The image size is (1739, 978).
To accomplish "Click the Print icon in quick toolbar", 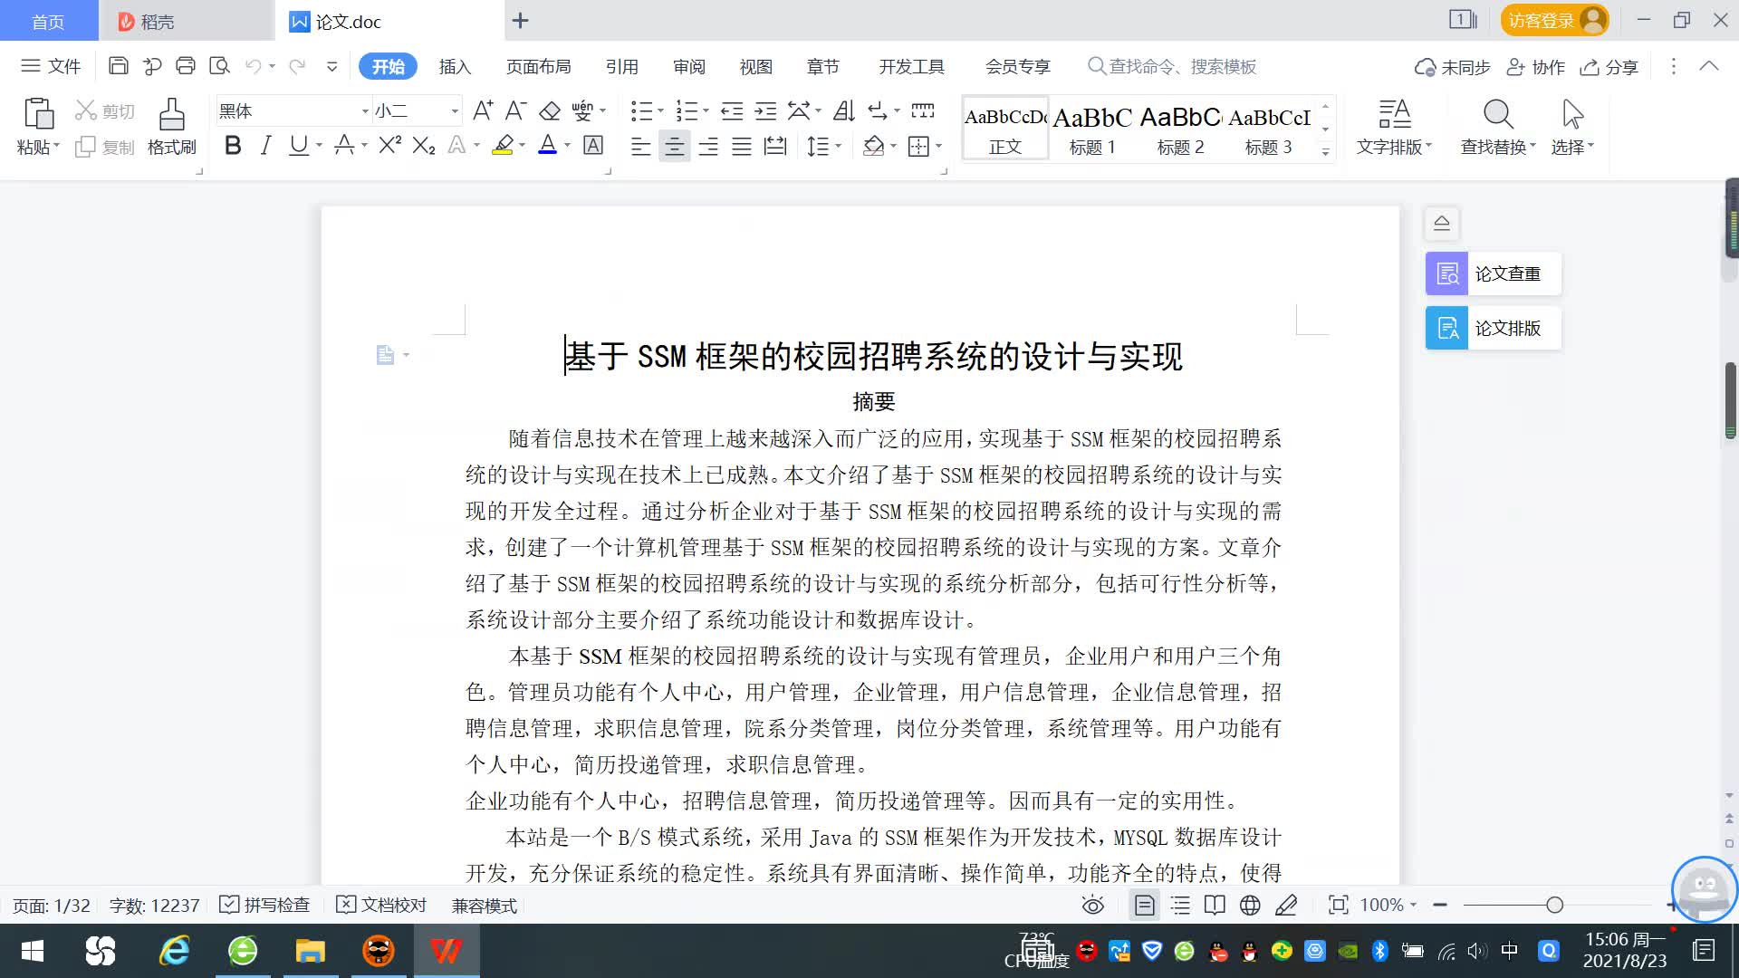I will pyautogui.click(x=186, y=66).
